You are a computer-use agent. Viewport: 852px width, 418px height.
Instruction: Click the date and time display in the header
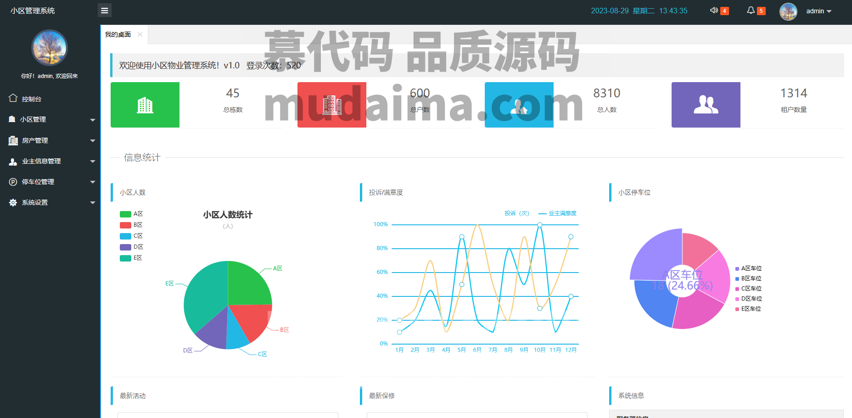639,11
